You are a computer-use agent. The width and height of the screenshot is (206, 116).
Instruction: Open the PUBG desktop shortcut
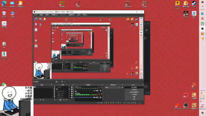[62, 4]
